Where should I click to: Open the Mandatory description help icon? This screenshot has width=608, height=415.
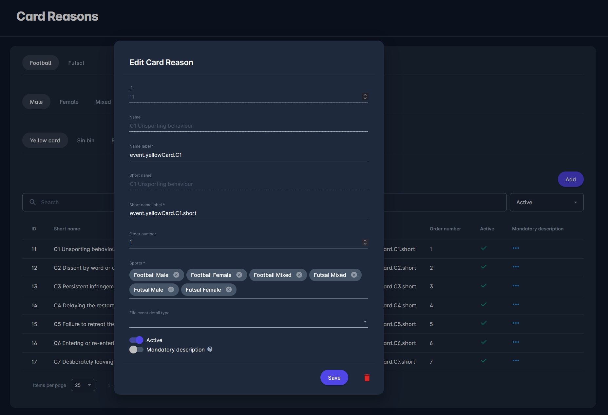[210, 350]
